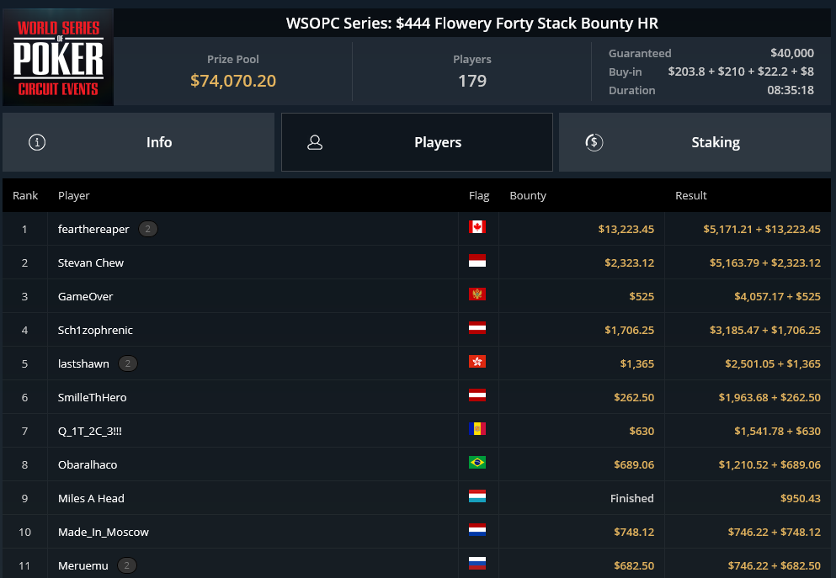Click the Info circle icon
This screenshot has width=836, height=578.
(x=37, y=142)
